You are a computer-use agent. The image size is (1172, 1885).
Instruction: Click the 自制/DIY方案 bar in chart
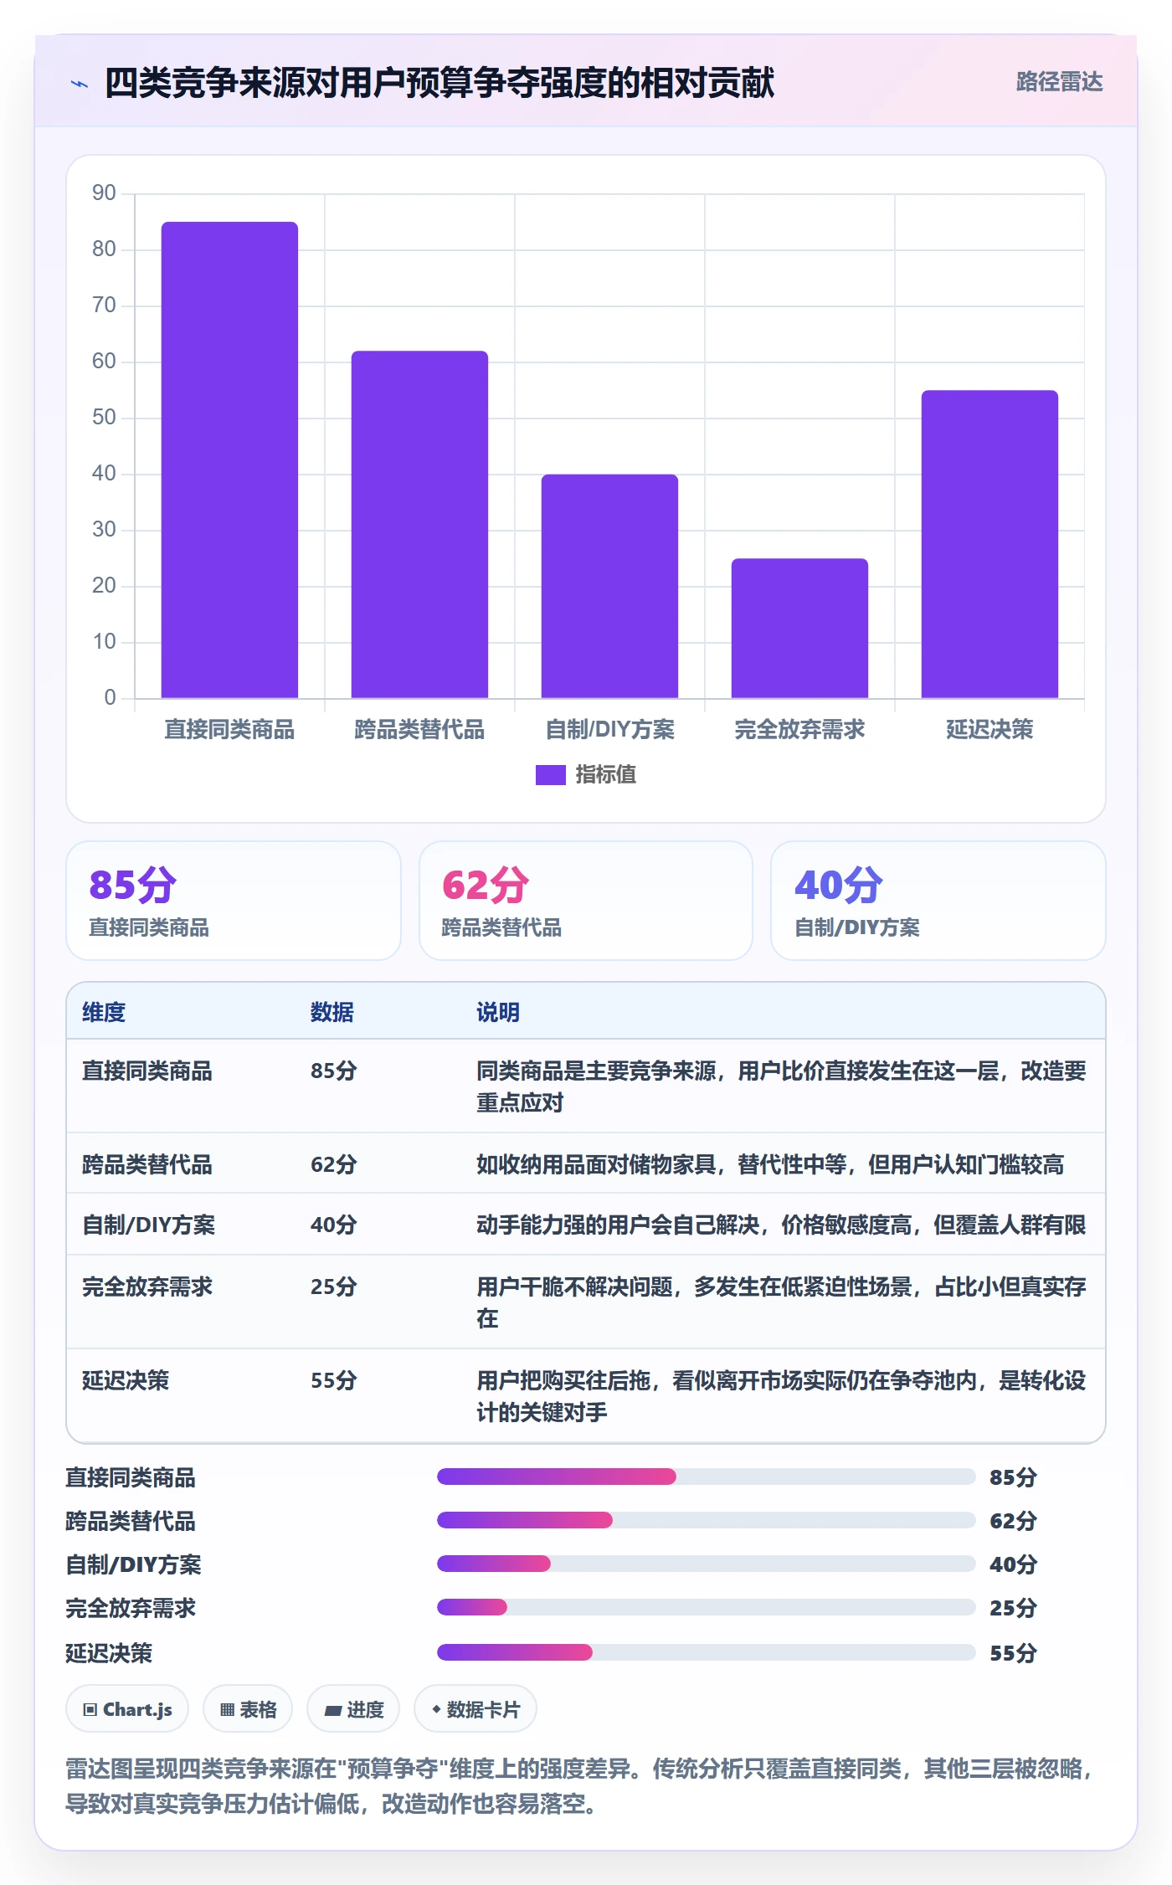pyautogui.click(x=609, y=586)
